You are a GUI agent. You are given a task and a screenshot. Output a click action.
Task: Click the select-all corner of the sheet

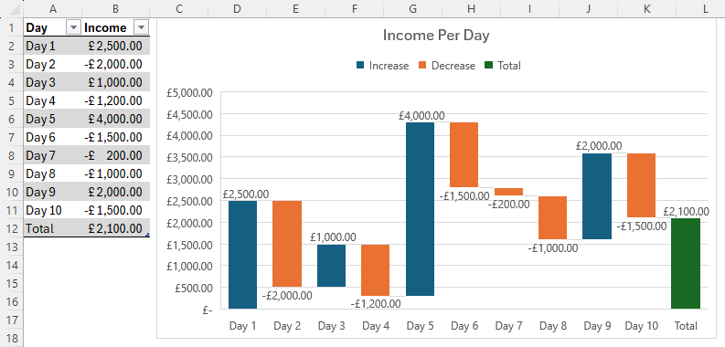pyautogui.click(x=12, y=8)
